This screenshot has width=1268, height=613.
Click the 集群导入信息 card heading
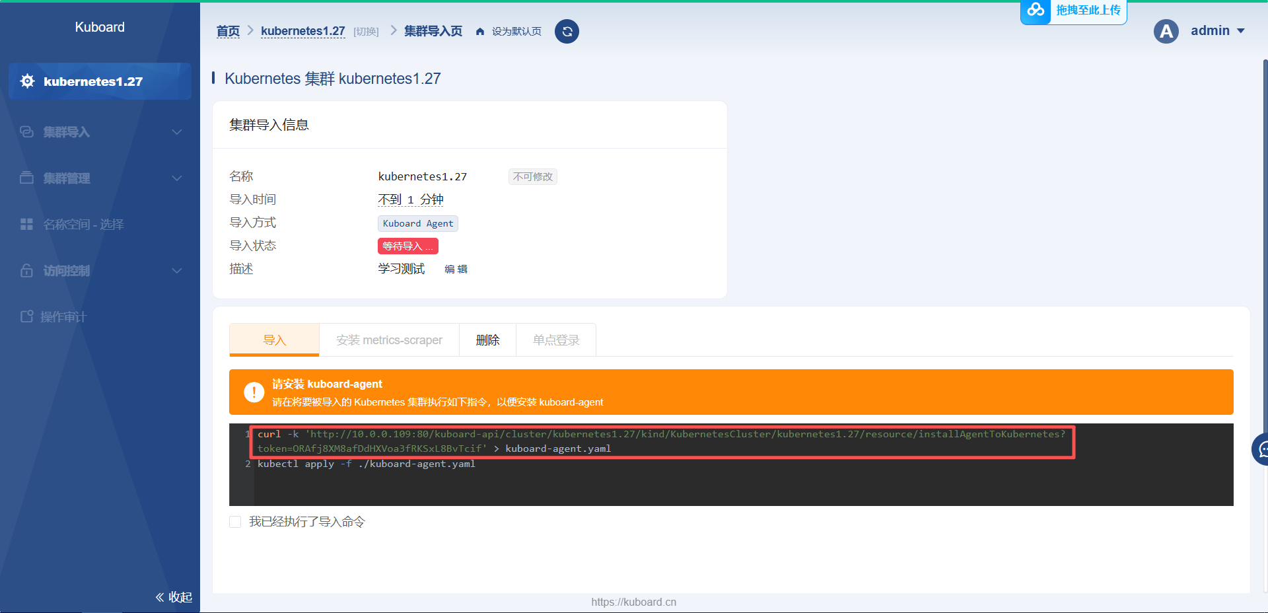coord(269,125)
